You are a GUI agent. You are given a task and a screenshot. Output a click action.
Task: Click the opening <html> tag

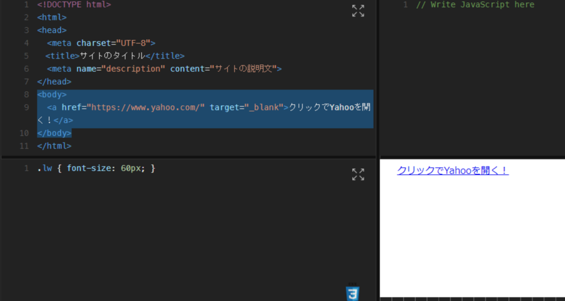point(52,18)
